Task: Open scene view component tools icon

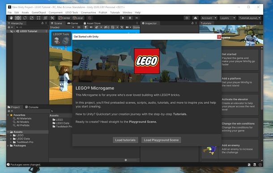Action: tap(122, 27)
